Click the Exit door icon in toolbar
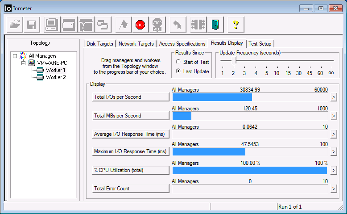Viewport: 347px width, 214px height. (x=215, y=25)
